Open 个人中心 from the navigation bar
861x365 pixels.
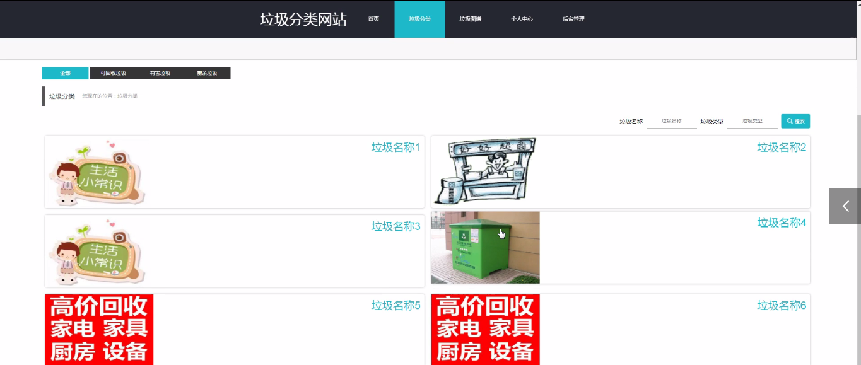click(x=522, y=19)
